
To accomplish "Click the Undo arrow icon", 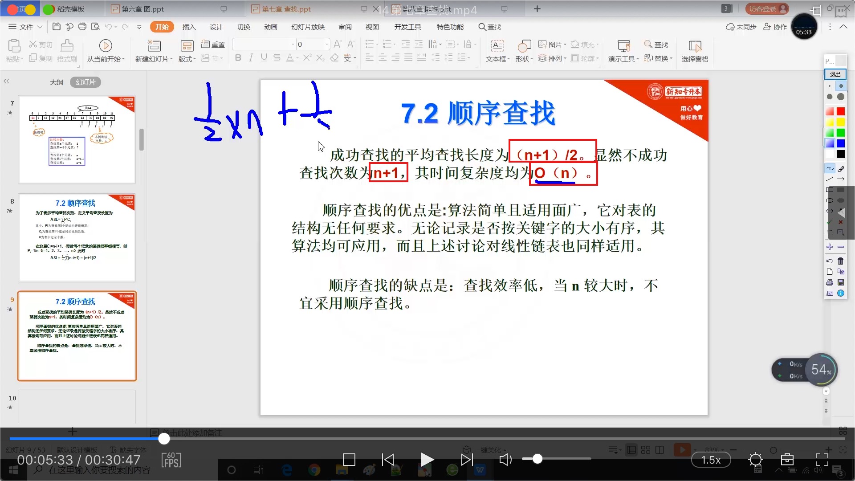I will tap(108, 27).
